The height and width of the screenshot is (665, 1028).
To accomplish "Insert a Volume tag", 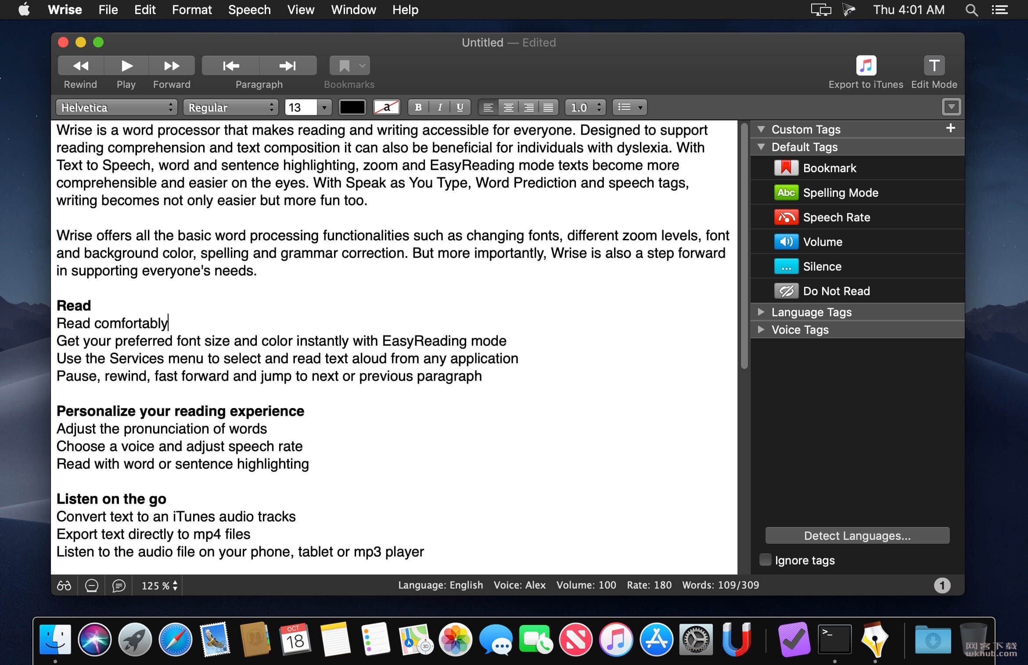I will pos(858,242).
